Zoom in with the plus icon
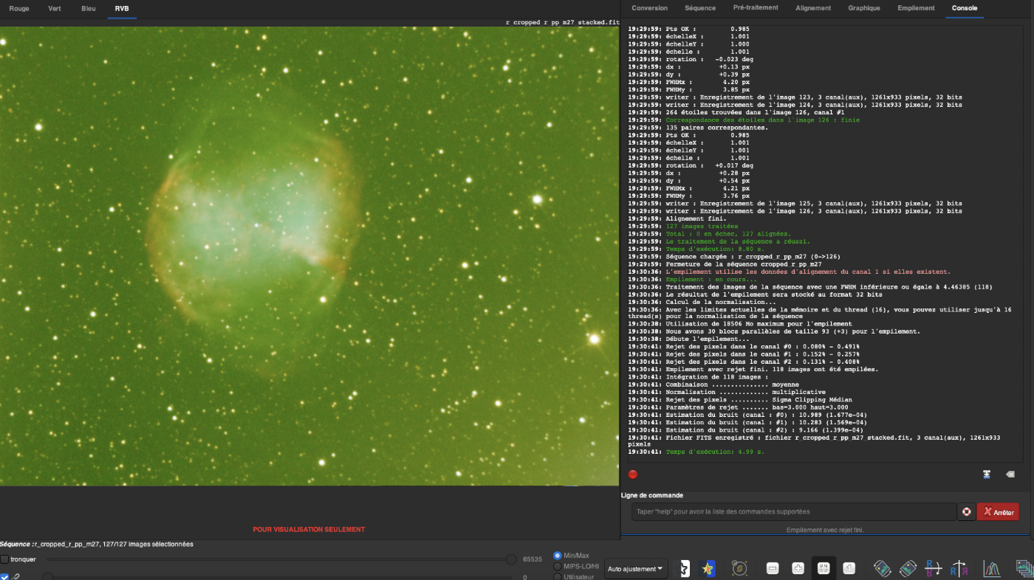Screen dimensions: 1034x580 [798, 568]
